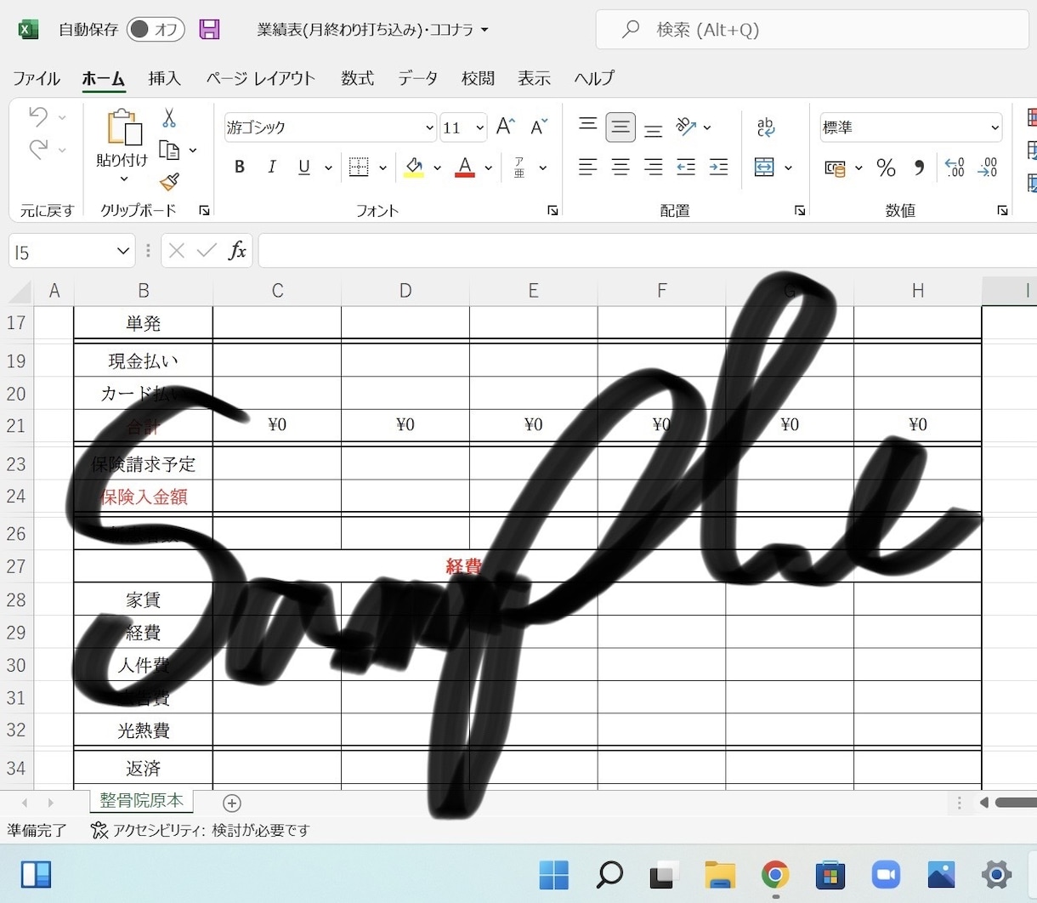
Task: Expand the Merge and Center dropdown arrow
Action: pos(788,168)
